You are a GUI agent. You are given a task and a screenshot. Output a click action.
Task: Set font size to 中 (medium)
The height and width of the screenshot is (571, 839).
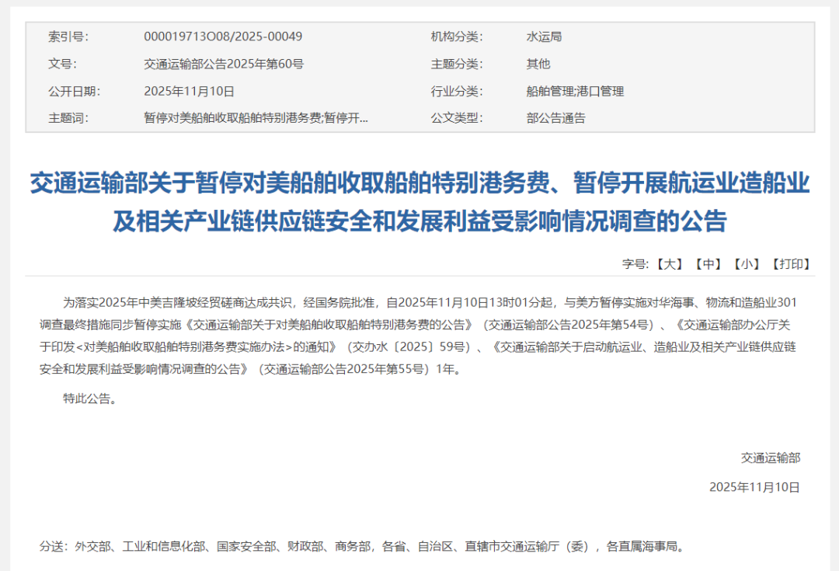pos(708,264)
